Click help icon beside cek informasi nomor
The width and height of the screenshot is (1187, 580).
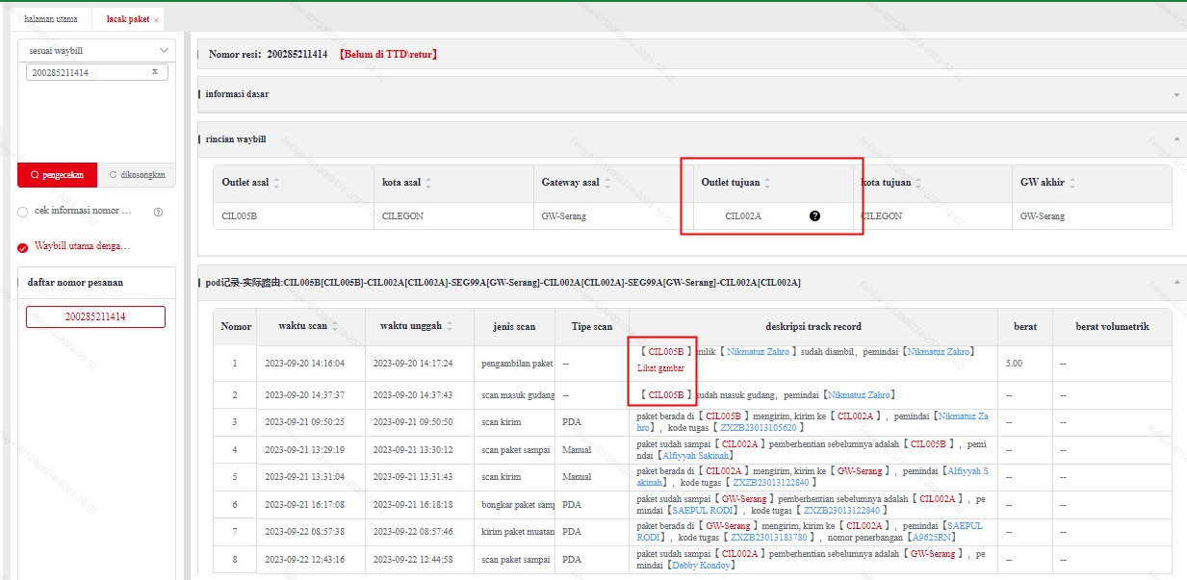pos(158,212)
